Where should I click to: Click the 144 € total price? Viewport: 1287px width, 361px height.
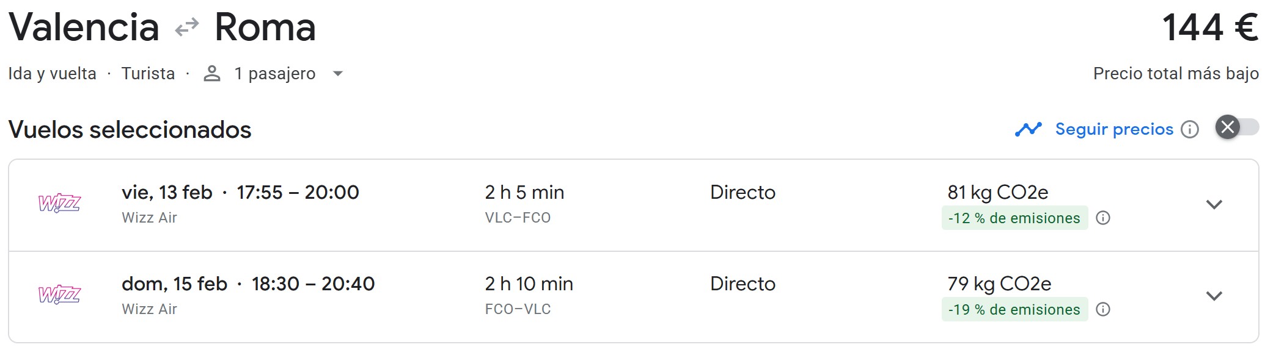coord(1209,28)
